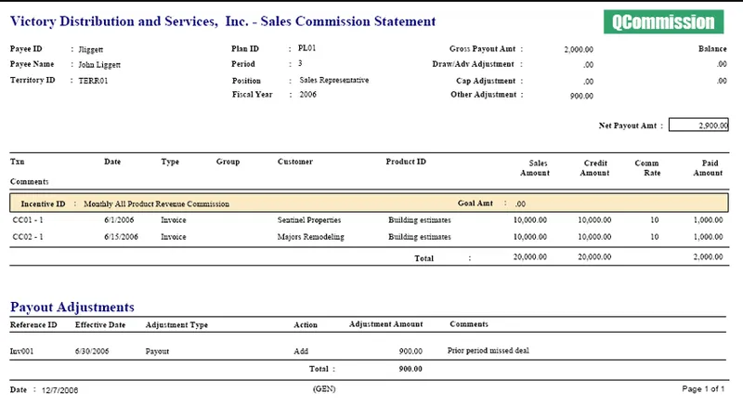Image resolution: width=743 pixels, height=406 pixels.
Task: Select the Sentinel Properties customer
Action: [x=309, y=220]
